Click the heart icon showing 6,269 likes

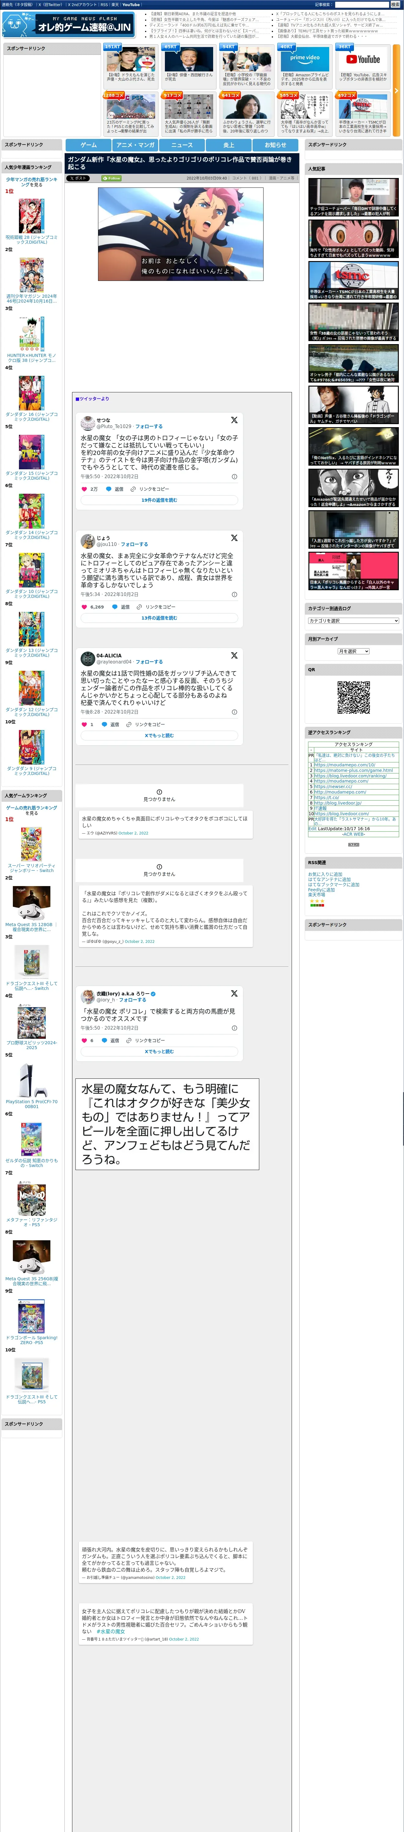click(84, 607)
